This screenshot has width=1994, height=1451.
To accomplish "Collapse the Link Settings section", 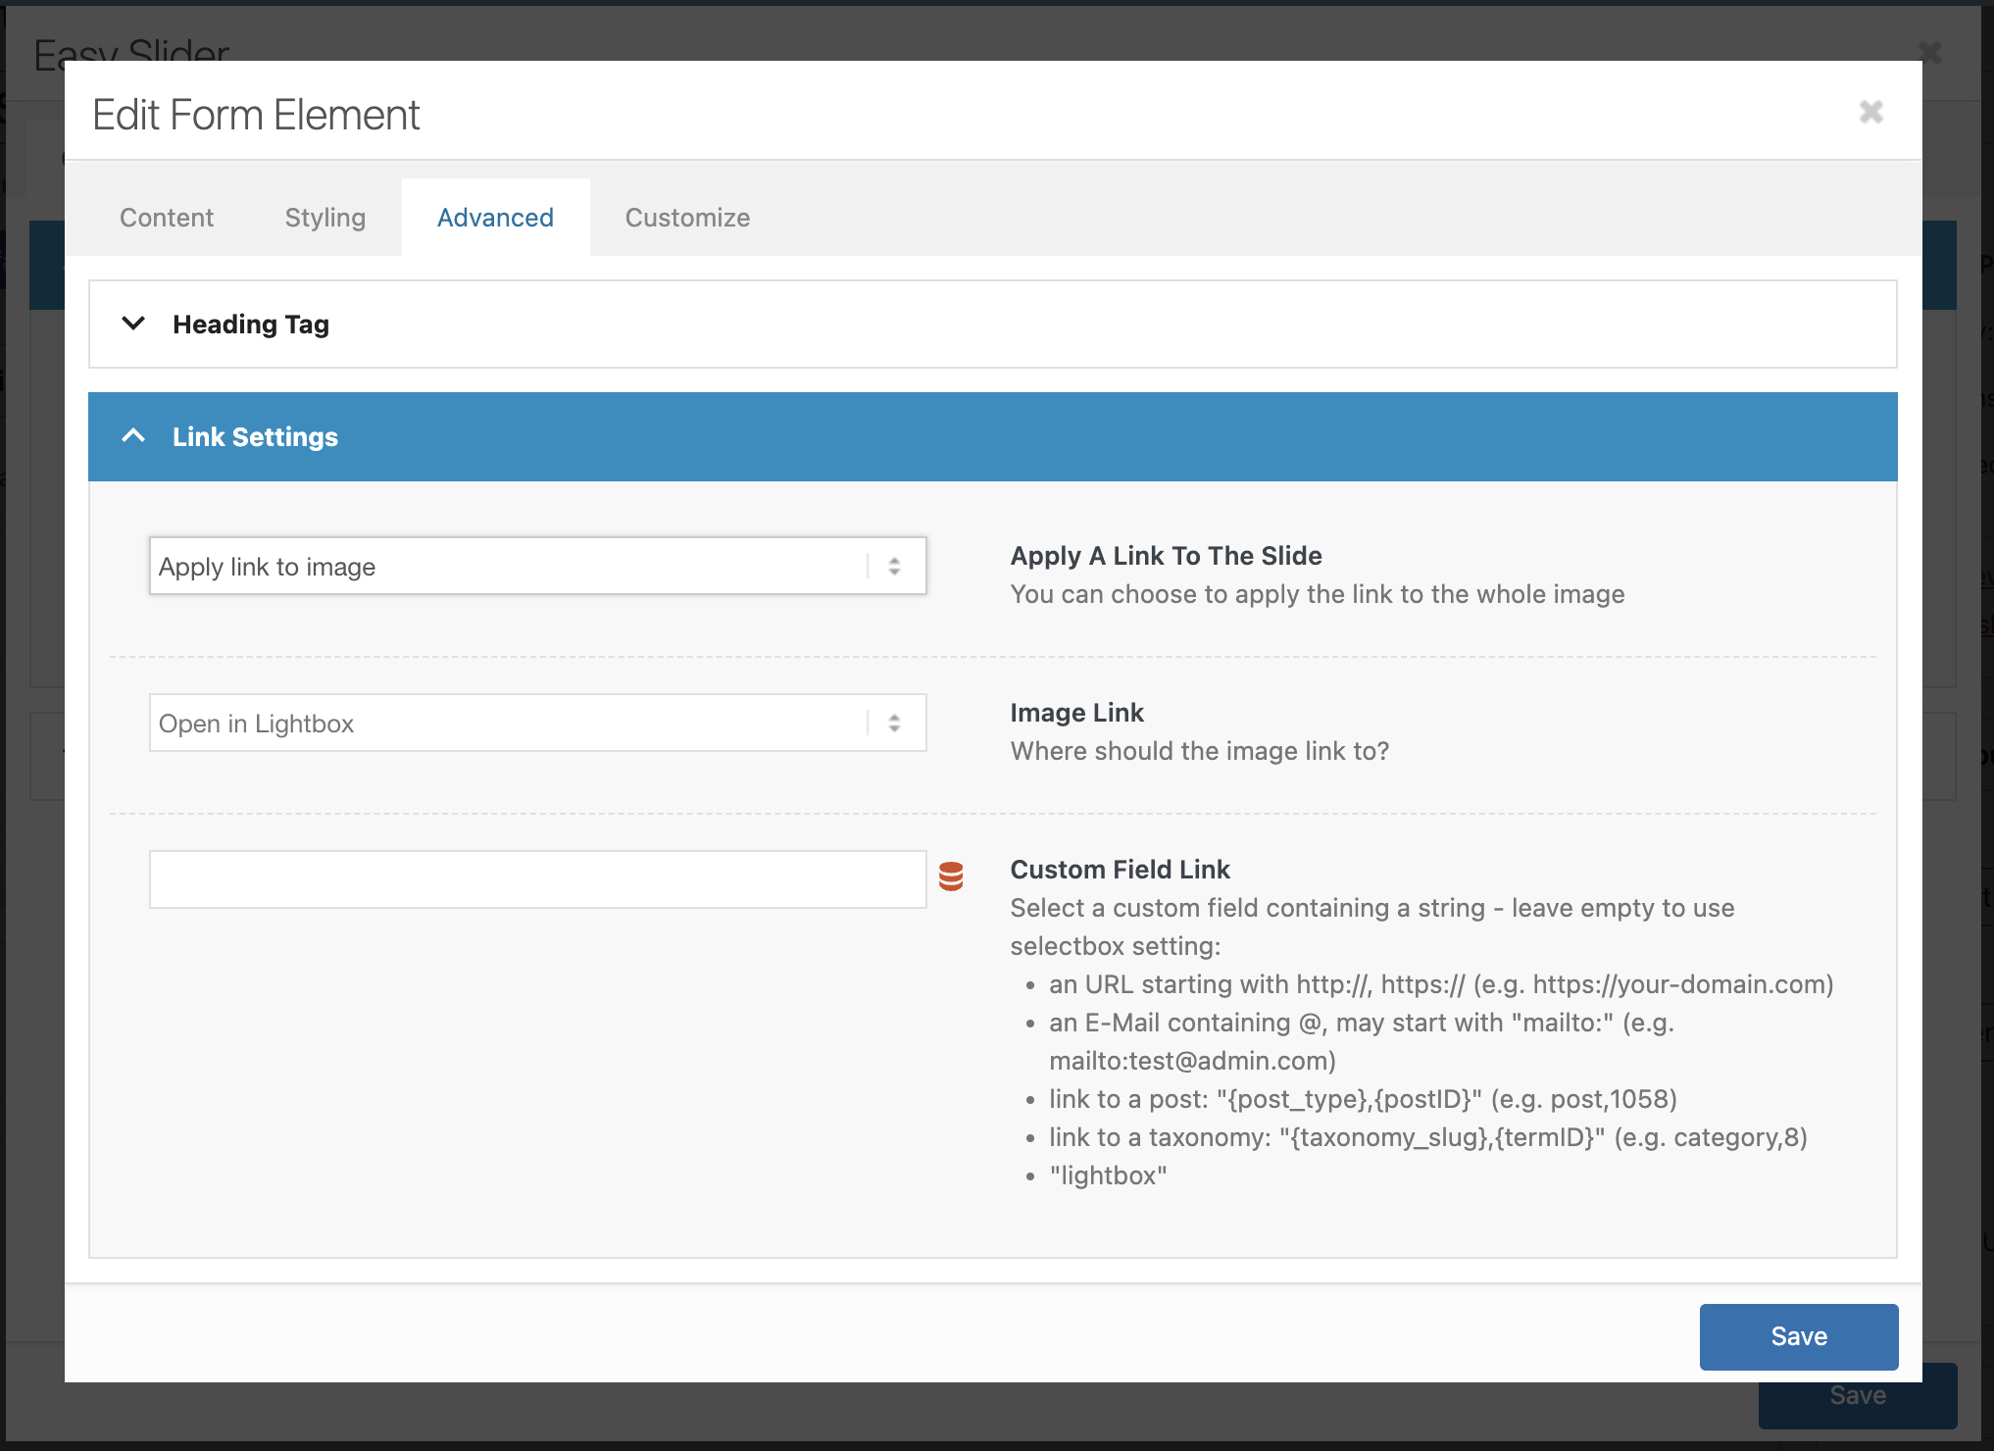I will point(255,437).
